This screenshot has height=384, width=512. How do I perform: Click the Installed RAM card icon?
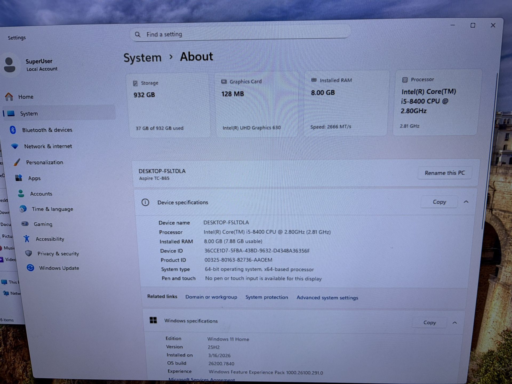point(314,80)
